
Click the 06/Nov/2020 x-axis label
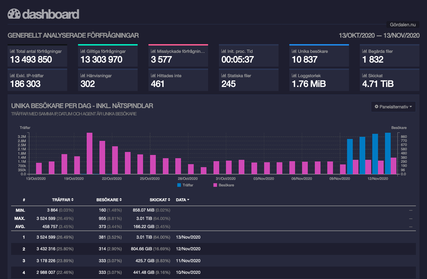click(302, 179)
